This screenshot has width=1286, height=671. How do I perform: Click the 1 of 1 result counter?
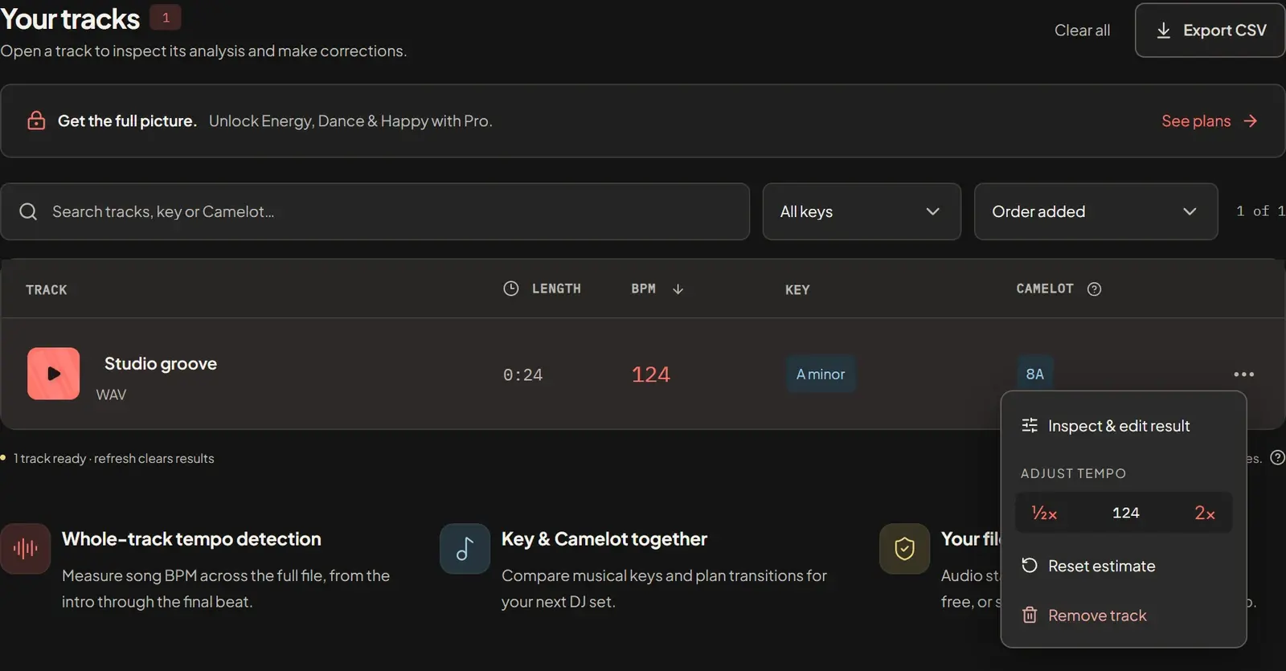click(1260, 211)
